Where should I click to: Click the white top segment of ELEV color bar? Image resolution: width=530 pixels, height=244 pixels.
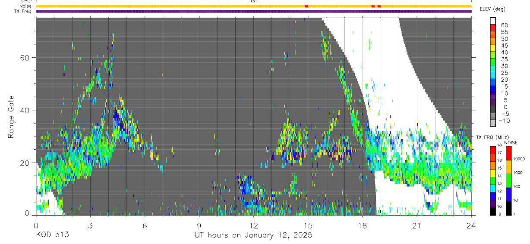coord(493,21)
